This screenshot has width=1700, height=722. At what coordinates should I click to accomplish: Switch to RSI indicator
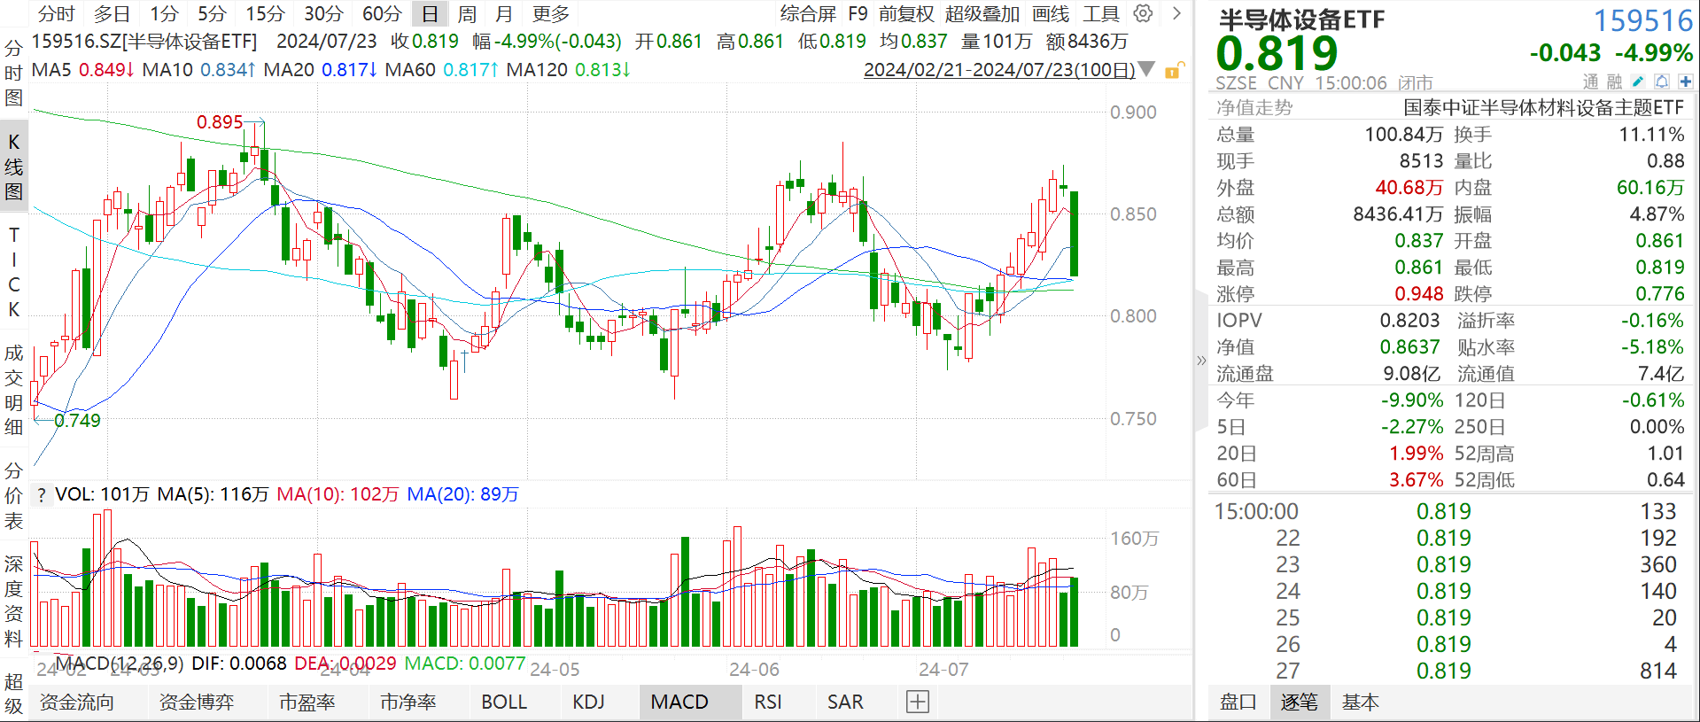[x=768, y=703]
